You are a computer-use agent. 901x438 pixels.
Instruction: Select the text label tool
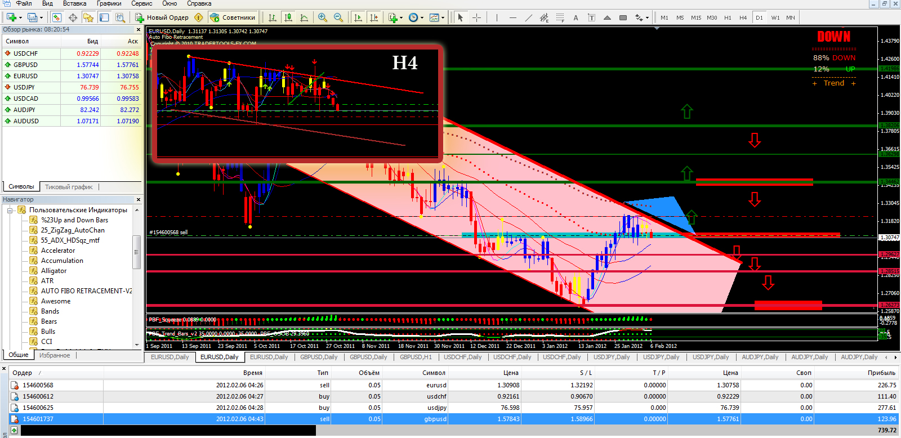(576, 17)
